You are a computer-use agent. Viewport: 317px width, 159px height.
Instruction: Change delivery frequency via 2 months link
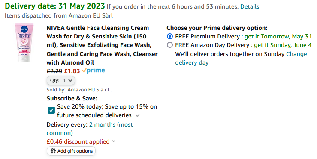90,129
